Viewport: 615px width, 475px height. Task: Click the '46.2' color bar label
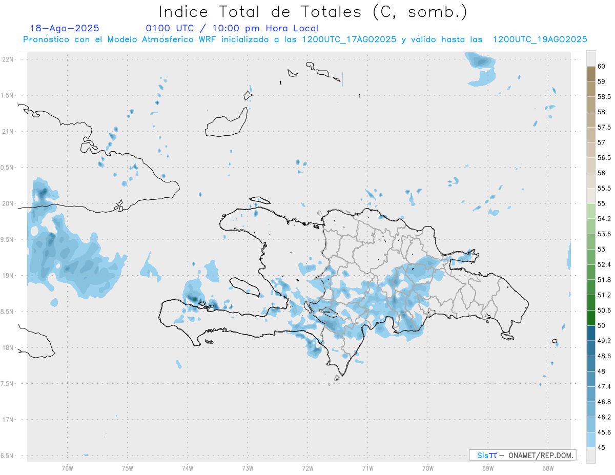click(x=604, y=417)
